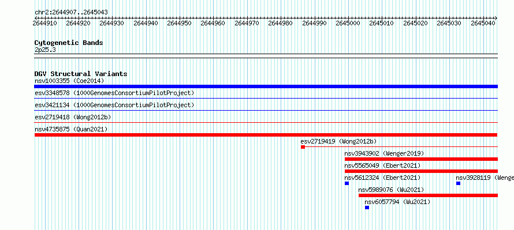Open the nsv4735875 (Quan2021) label
514x230 pixels.
click(x=71, y=129)
